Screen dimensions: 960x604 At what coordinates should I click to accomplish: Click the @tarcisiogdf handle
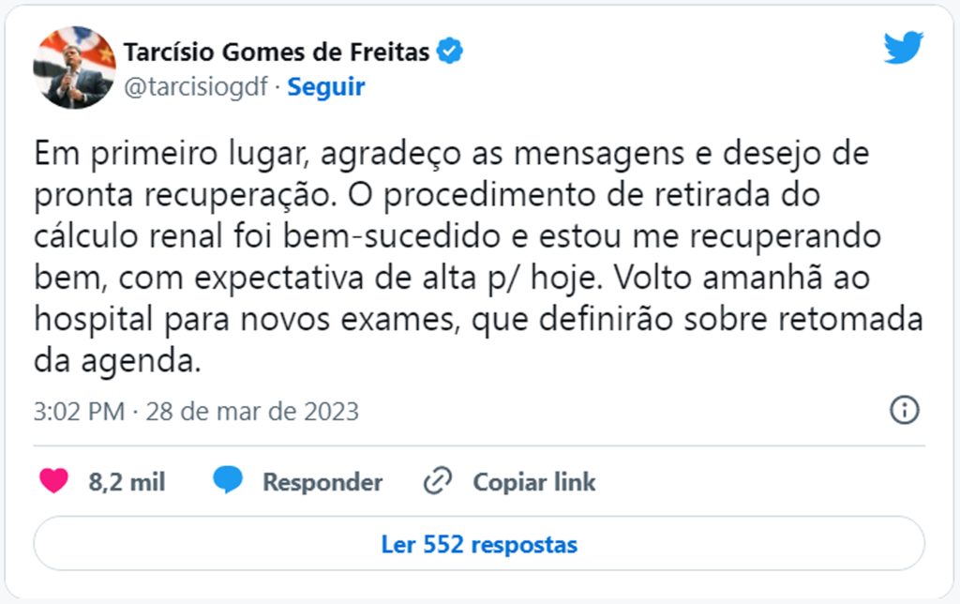pos(196,87)
